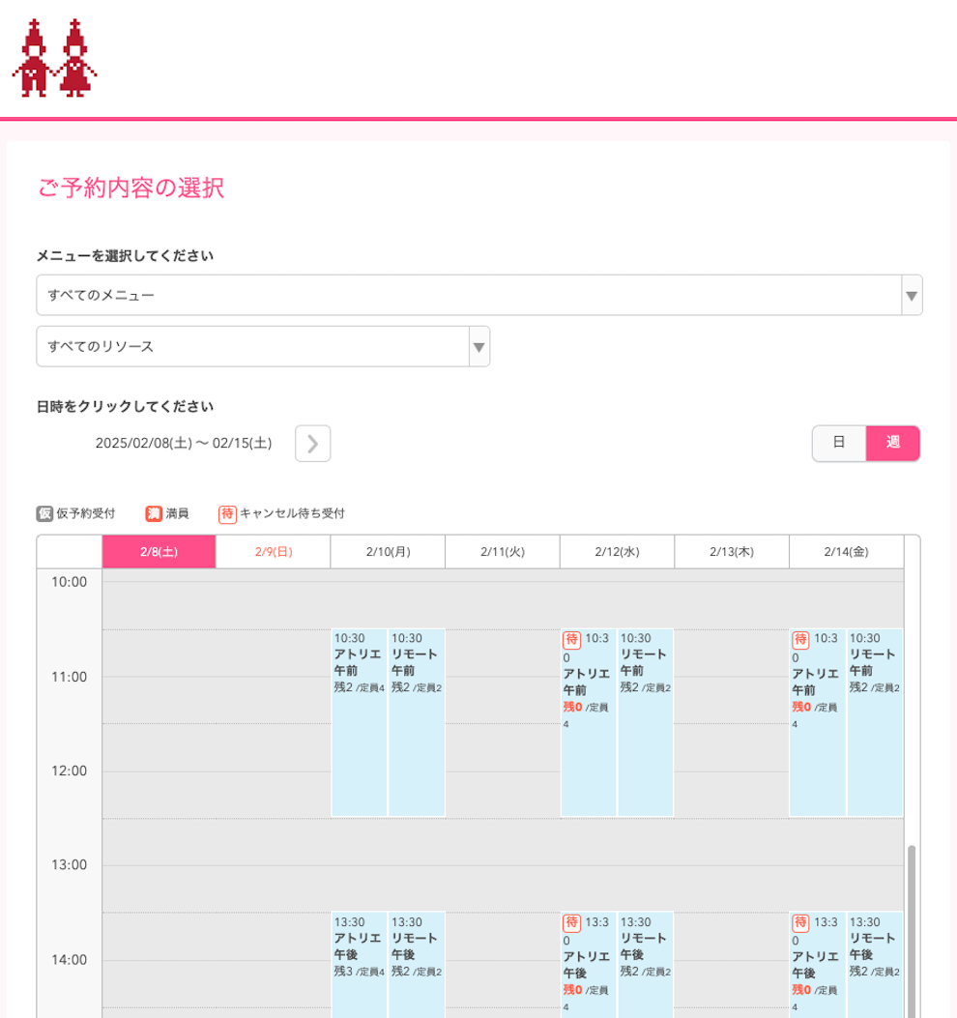Select the 2/8(土) column header
The width and height of the screenshot is (957, 1018).
coord(159,552)
